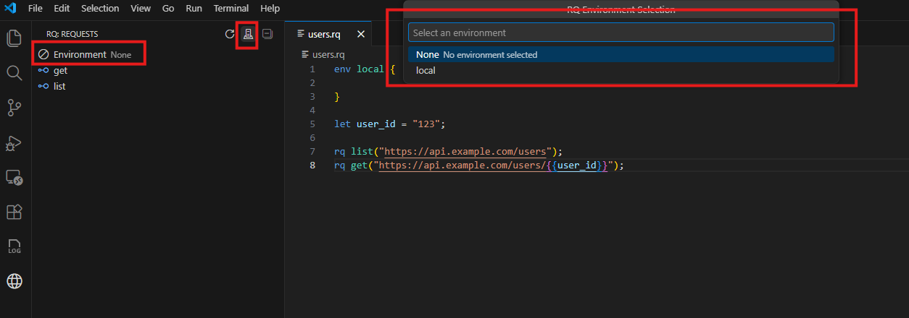Focus the Select an environment input
The height and width of the screenshot is (318, 909).
coord(620,33)
